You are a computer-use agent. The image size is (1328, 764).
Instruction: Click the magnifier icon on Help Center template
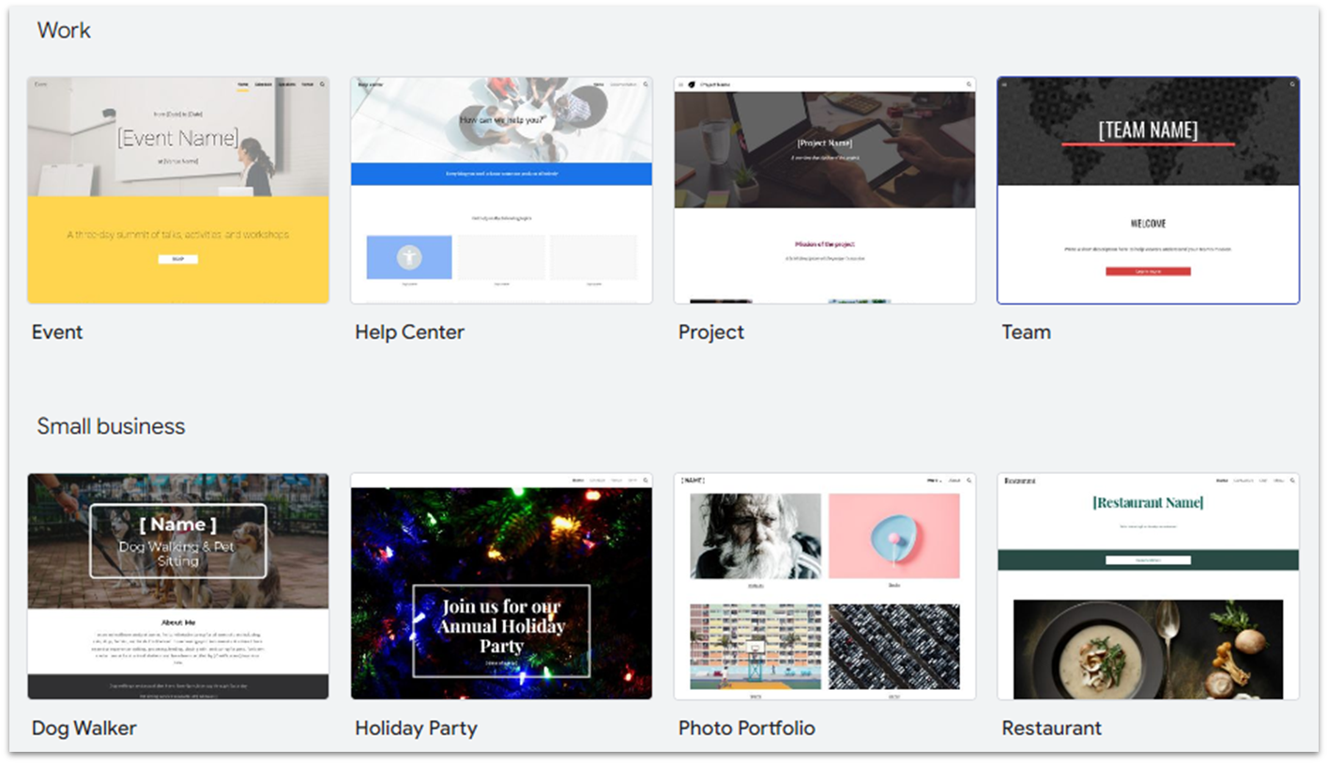[x=645, y=84]
